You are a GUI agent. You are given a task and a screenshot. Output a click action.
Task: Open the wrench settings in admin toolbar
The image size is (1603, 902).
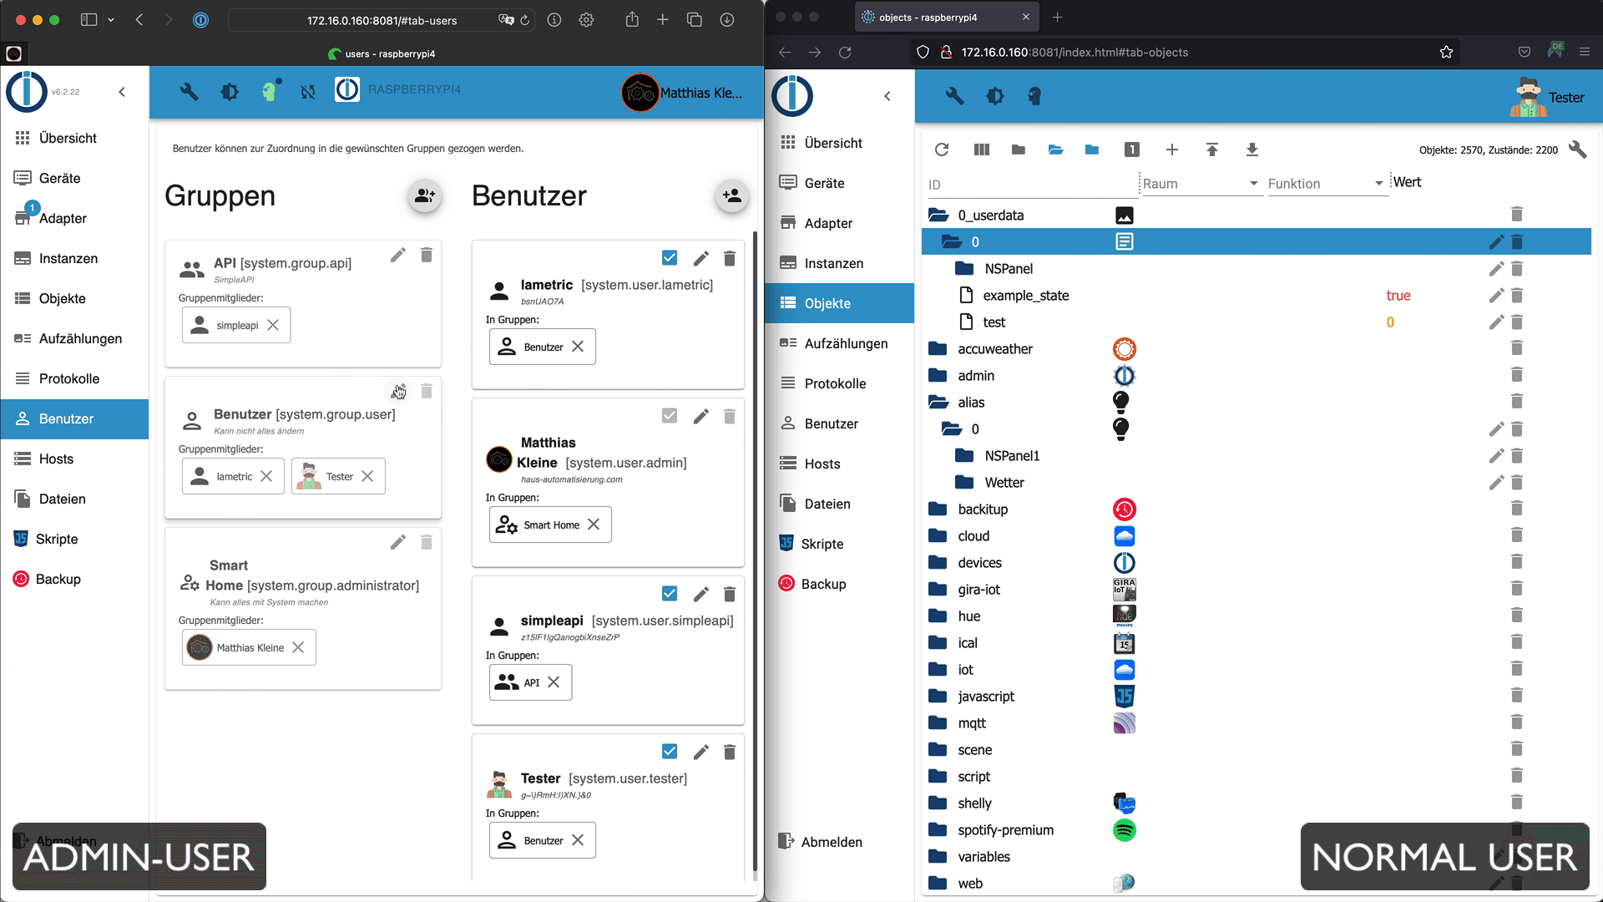(x=190, y=92)
